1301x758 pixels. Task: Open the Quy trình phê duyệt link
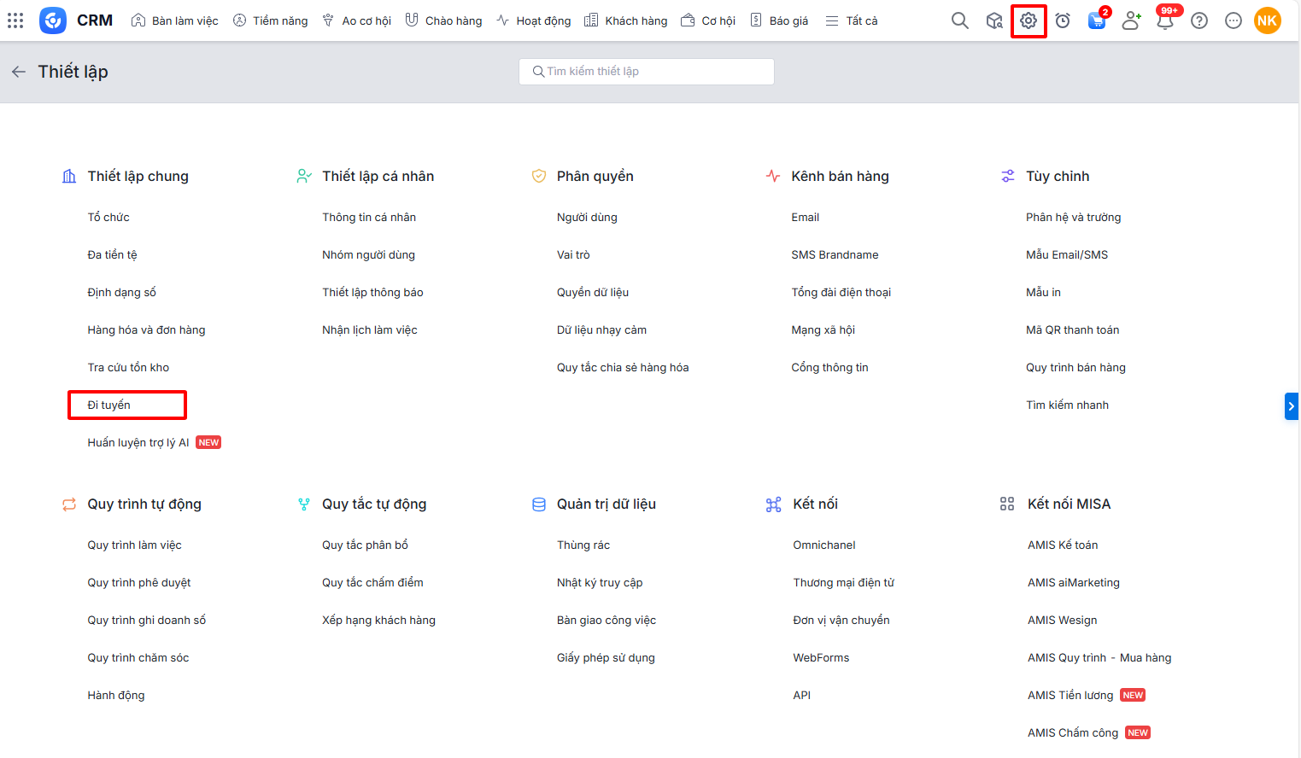[x=139, y=582]
